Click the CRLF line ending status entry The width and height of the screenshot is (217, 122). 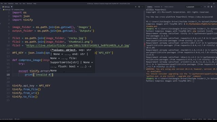pos(205,119)
